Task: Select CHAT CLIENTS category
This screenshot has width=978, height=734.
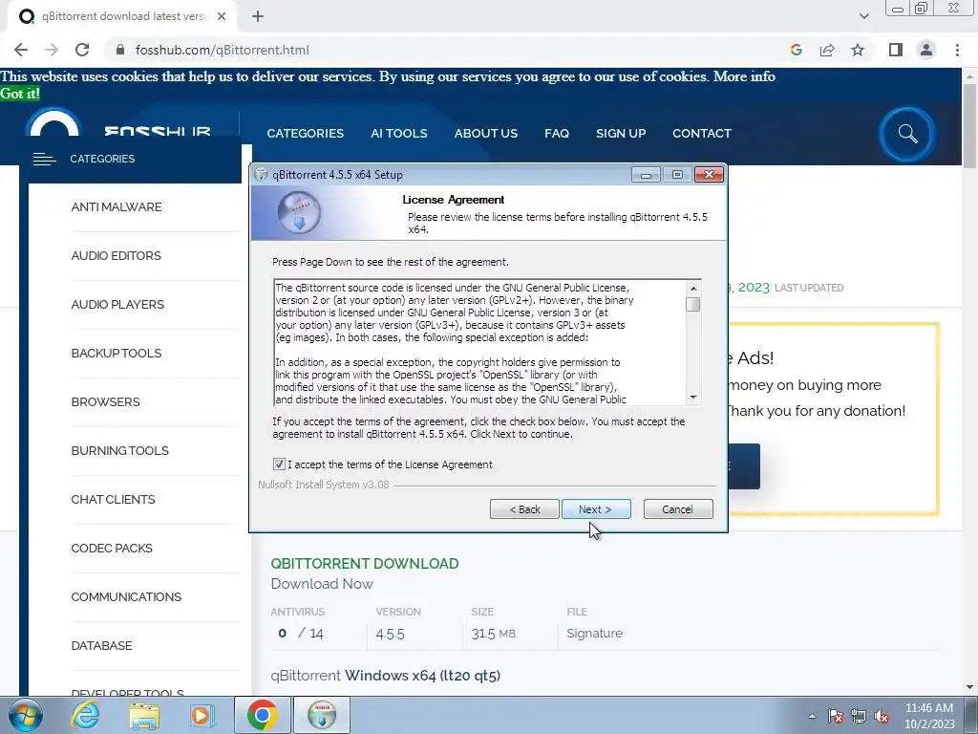Action: tap(113, 499)
